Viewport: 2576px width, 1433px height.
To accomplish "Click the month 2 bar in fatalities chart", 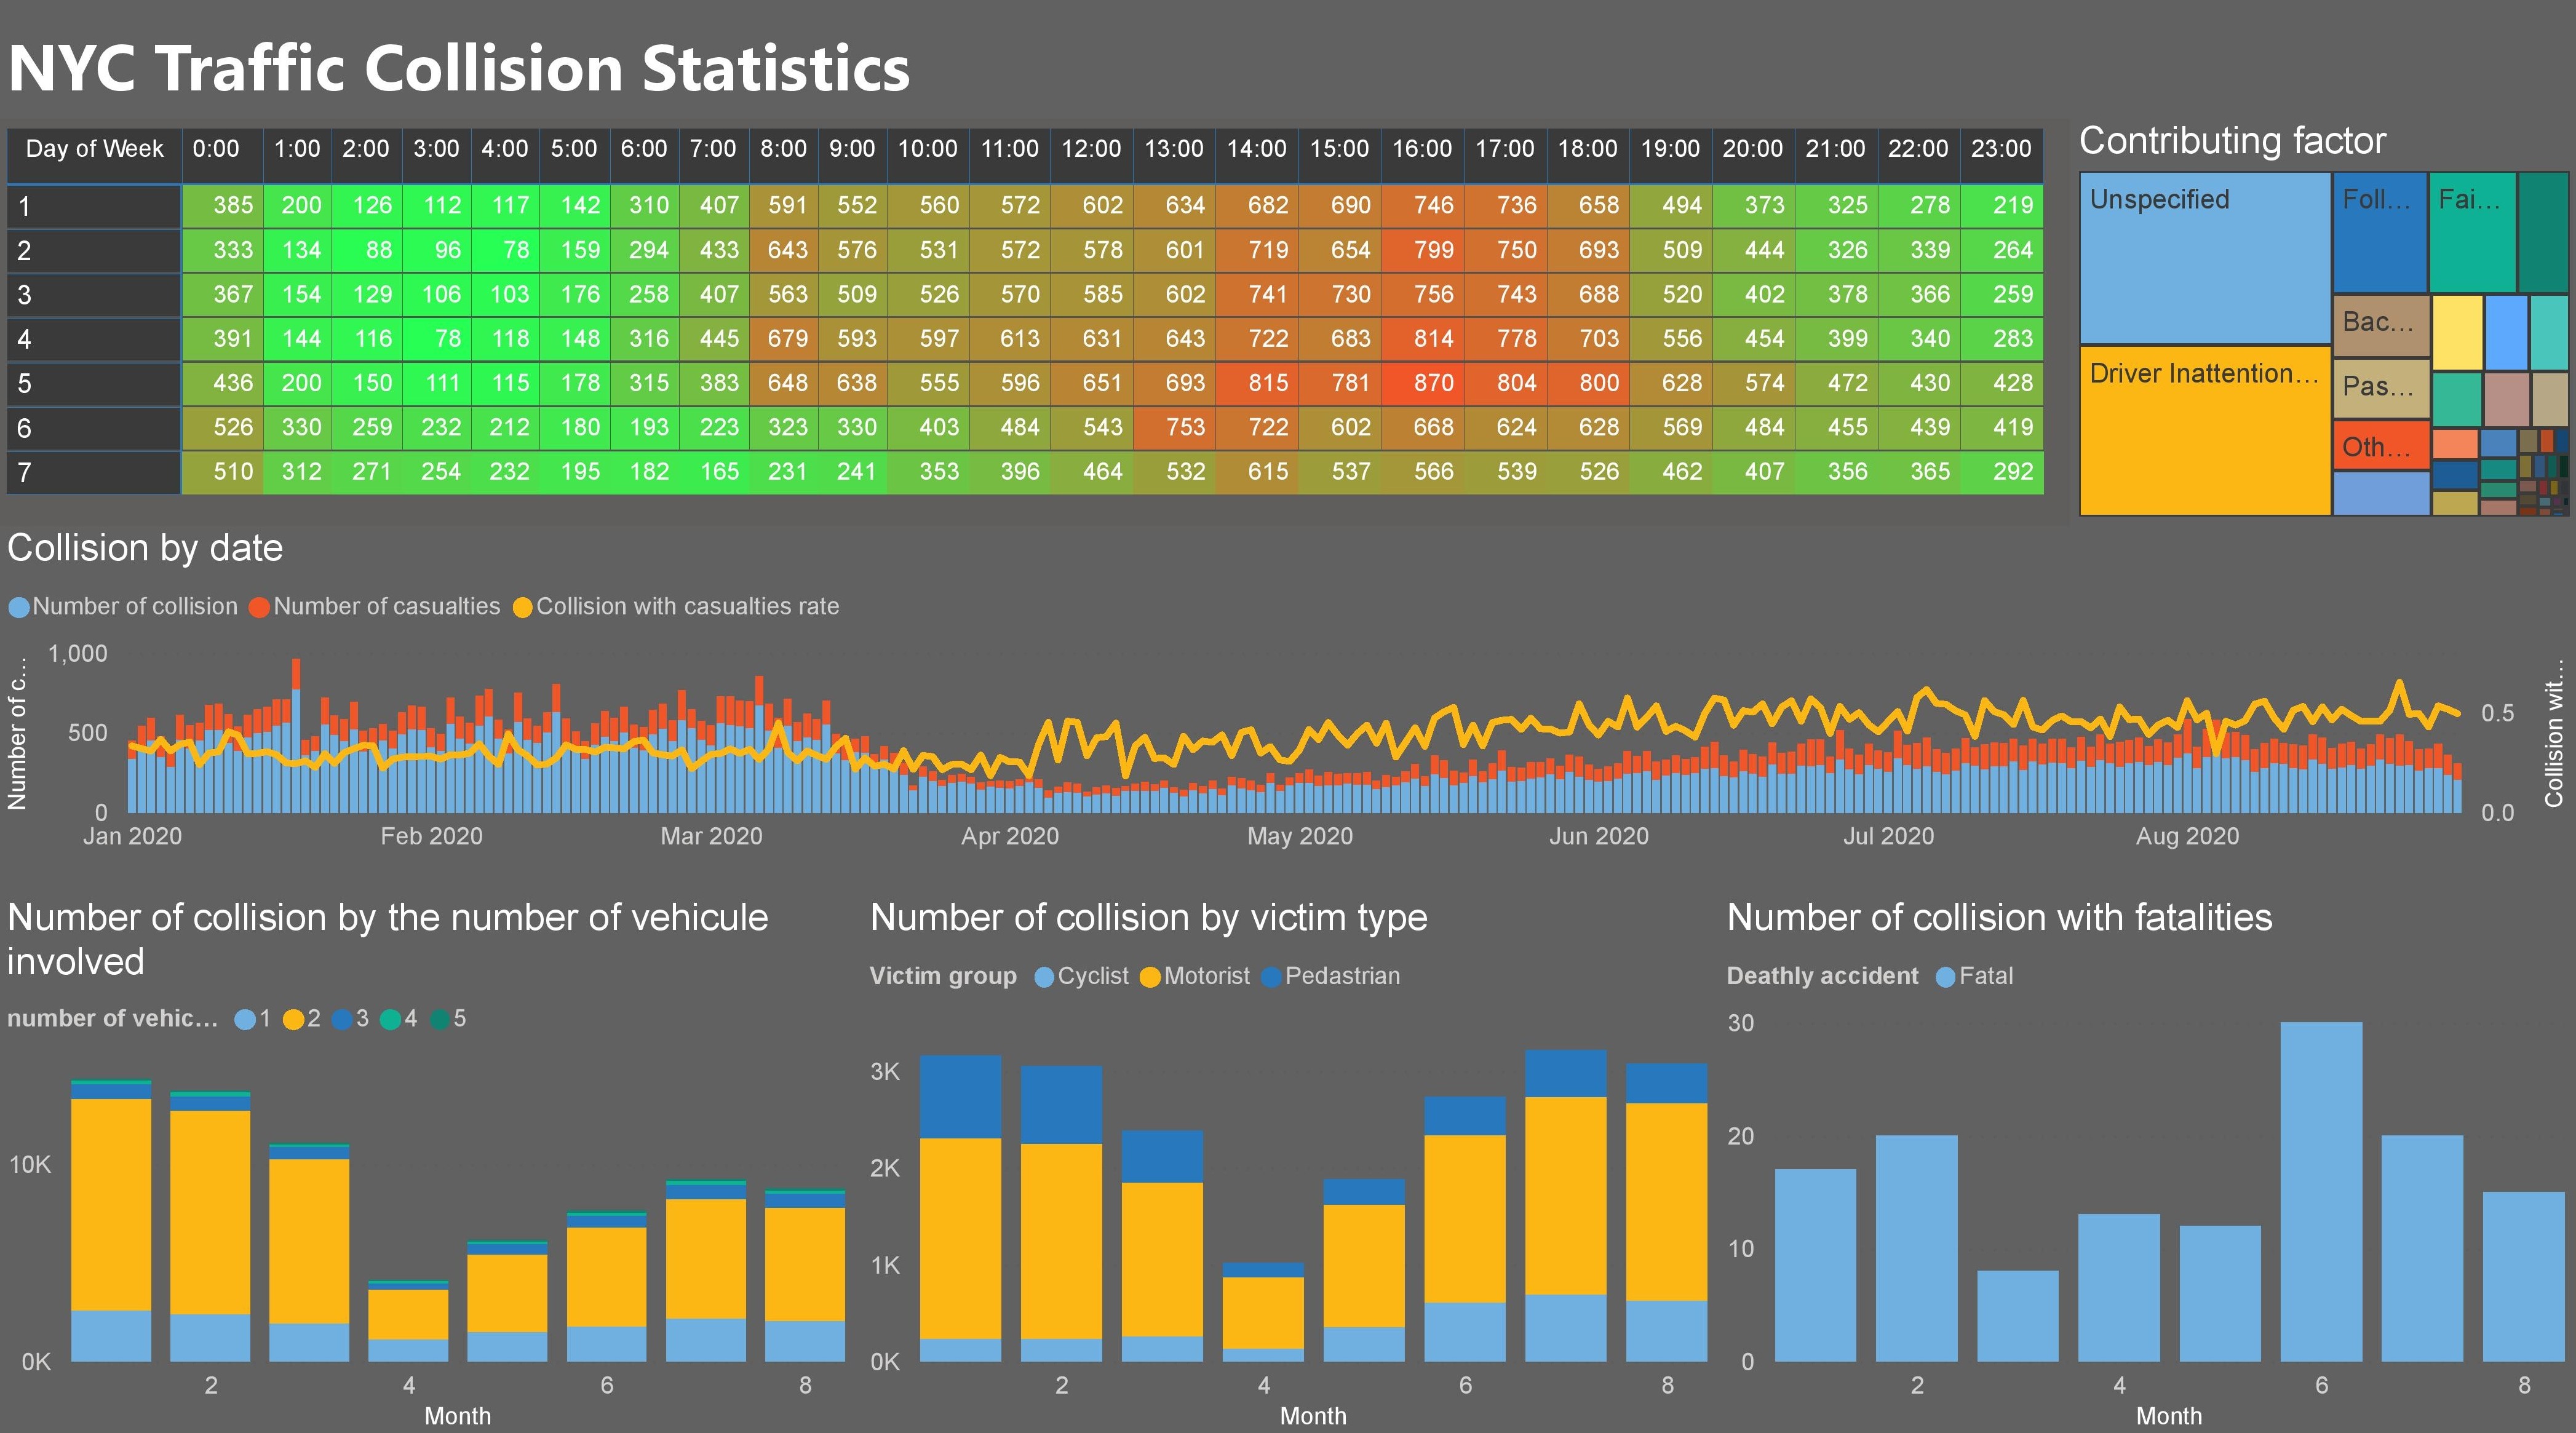I will tap(1916, 1248).
